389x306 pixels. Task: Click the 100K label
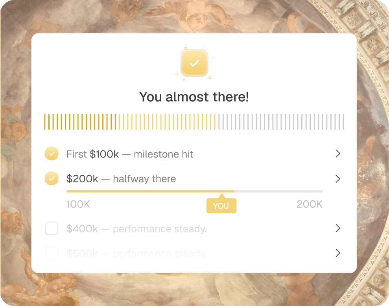tap(78, 204)
